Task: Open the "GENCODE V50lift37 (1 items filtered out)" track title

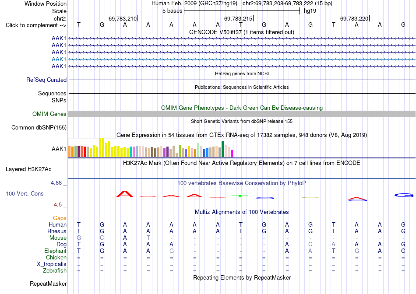Action: tap(242, 32)
